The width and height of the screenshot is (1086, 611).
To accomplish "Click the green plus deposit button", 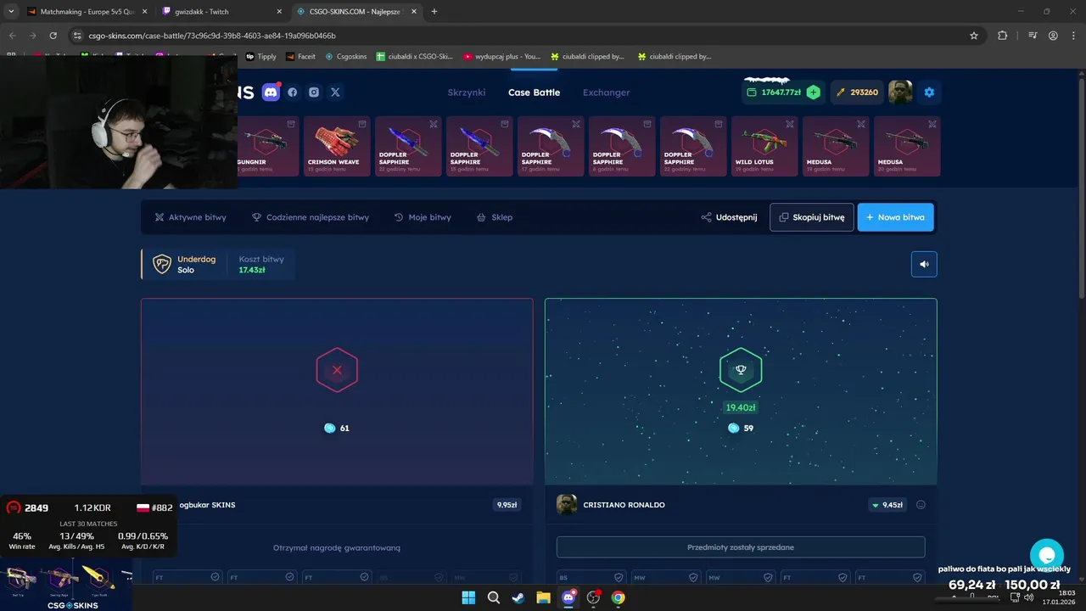I will (x=813, y=92).
